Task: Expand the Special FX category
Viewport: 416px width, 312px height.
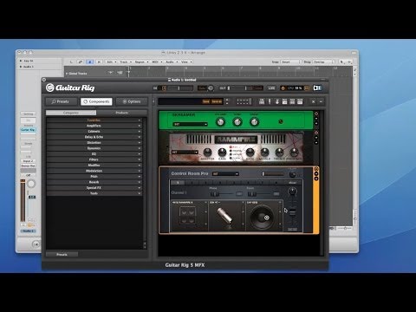Action: pyautogui.click(x=94, y=188)
